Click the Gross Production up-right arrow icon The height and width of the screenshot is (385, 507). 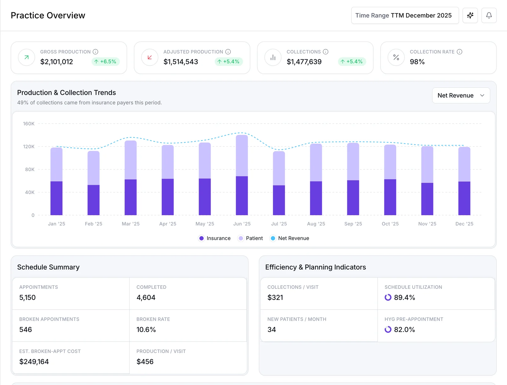(x=27, y=57)
